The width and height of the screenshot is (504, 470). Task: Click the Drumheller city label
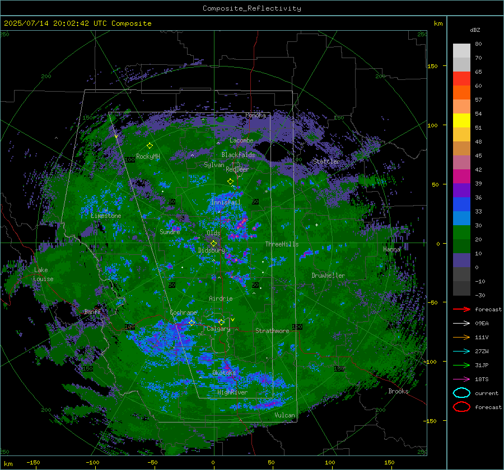[x=328, y=276]
